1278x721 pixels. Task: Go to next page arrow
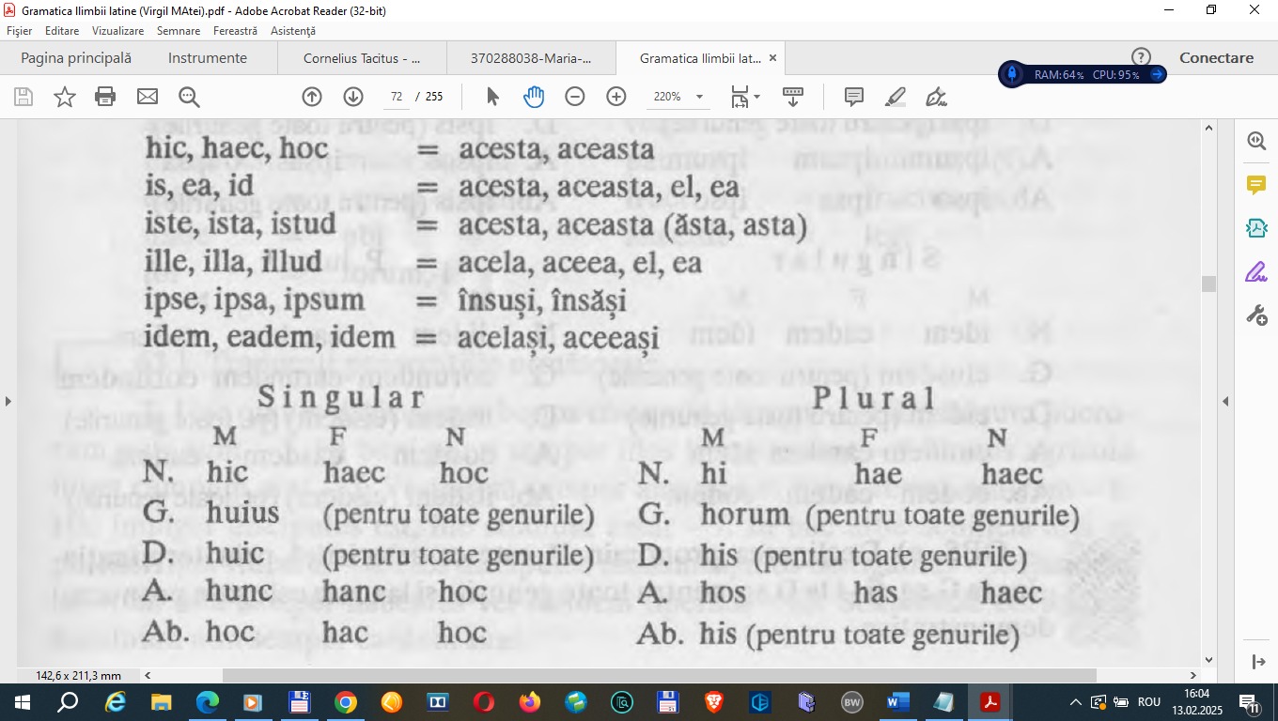pos(353,97)
